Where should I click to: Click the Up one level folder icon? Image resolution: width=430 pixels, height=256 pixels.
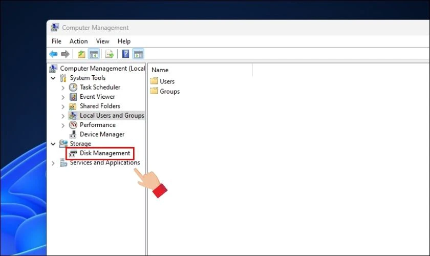(x=81, y=54)
